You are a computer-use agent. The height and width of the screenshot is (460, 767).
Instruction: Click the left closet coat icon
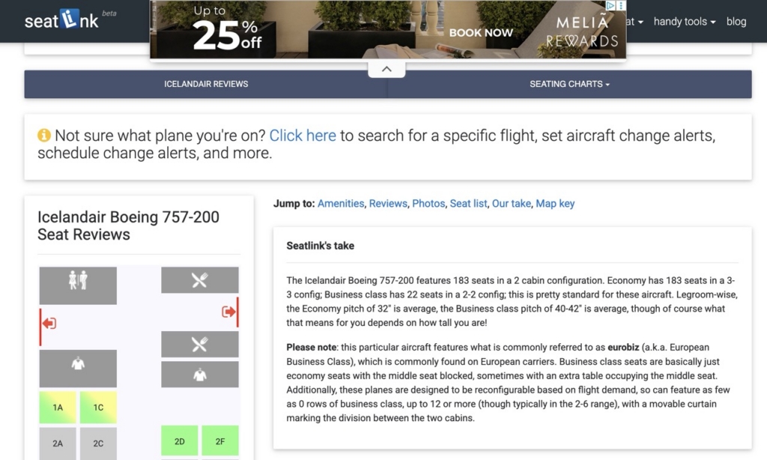(78, 363)
